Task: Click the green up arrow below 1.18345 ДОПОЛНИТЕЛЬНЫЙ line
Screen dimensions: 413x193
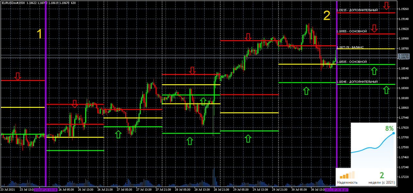Action: 386,90
